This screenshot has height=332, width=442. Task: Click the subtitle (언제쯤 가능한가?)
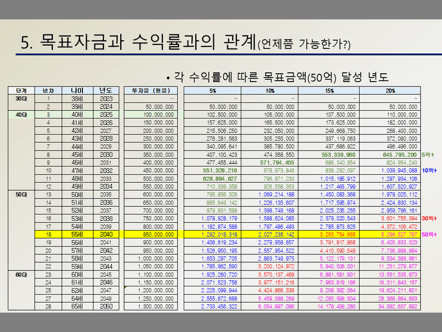tap(304, 45)
